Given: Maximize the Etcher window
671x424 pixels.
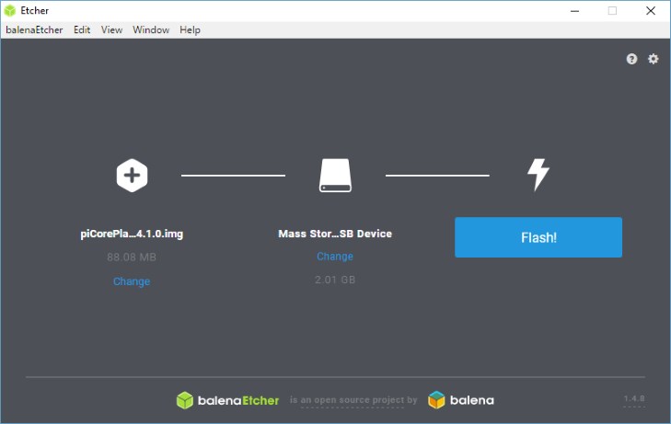Looking at the screenshot, I should click(612, 11).
